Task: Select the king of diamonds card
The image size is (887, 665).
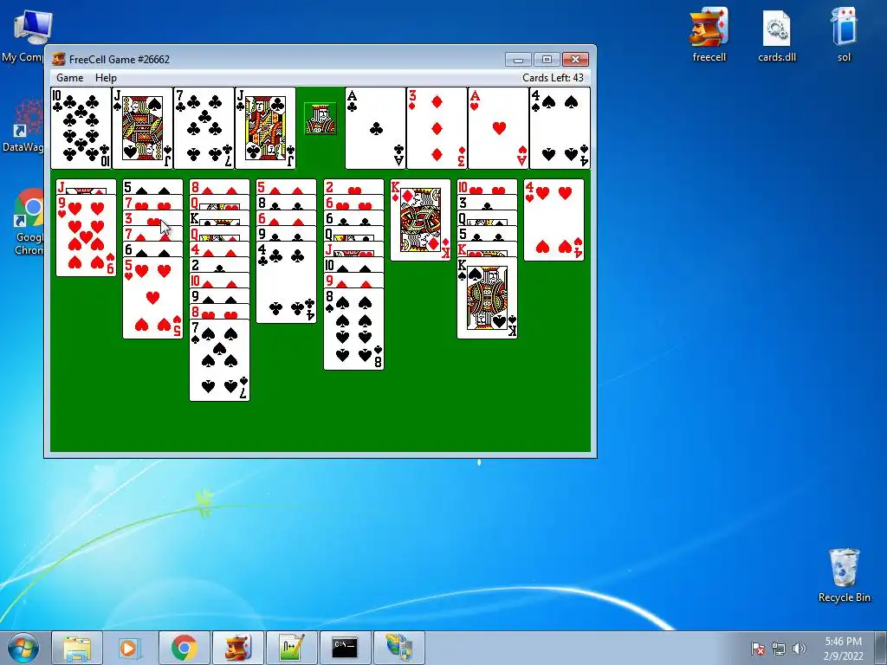Action: (420, 220)
